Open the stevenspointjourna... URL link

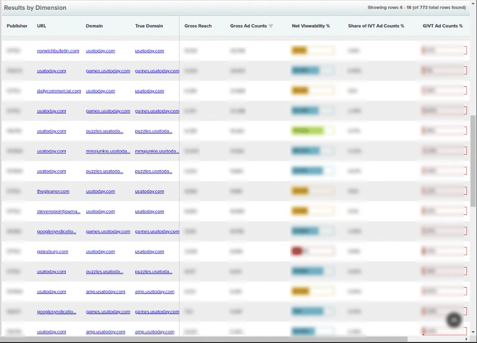(59, 211)
